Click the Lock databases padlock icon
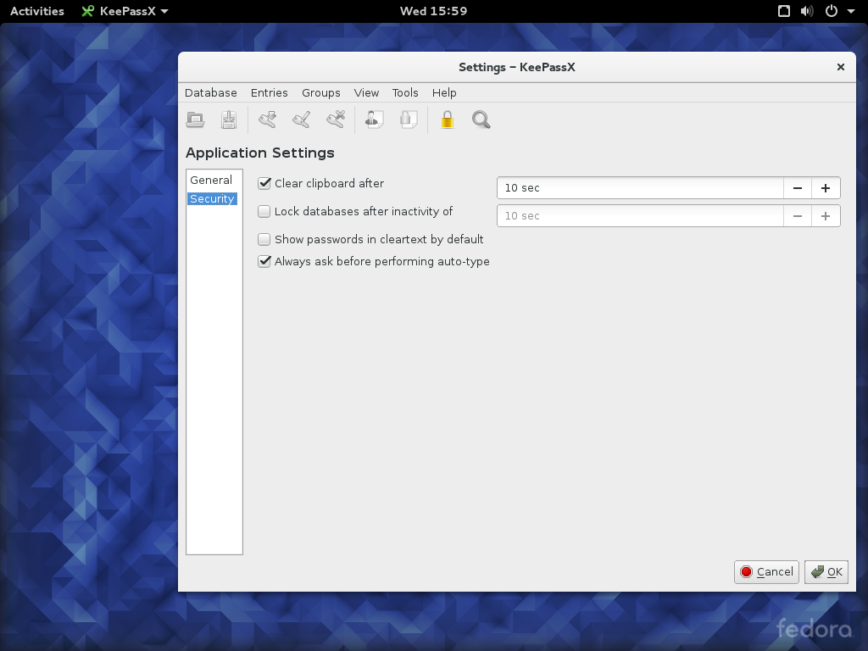The image size is (868, 651). click(x=448, y=120)
